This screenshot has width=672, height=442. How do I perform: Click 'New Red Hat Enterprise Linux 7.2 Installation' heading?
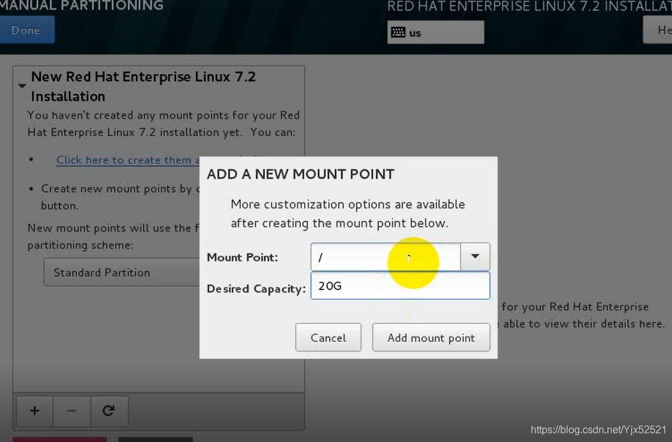point(143,87)
